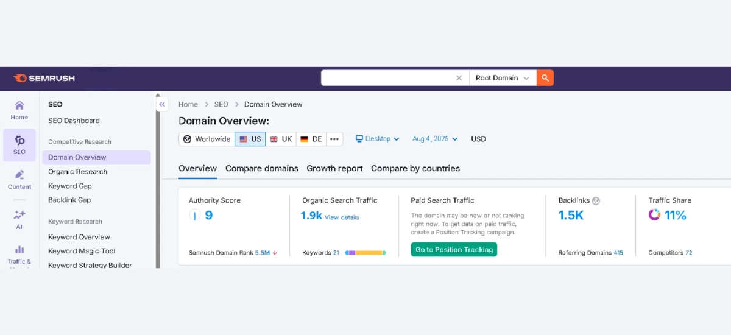Switch database to UK

(281, 139)
